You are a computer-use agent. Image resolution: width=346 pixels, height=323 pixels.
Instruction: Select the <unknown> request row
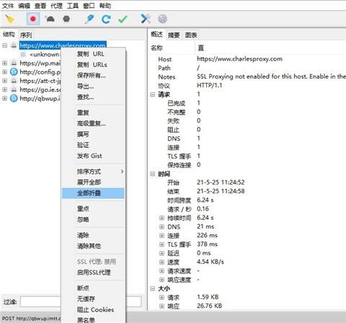tap(45, 54)
